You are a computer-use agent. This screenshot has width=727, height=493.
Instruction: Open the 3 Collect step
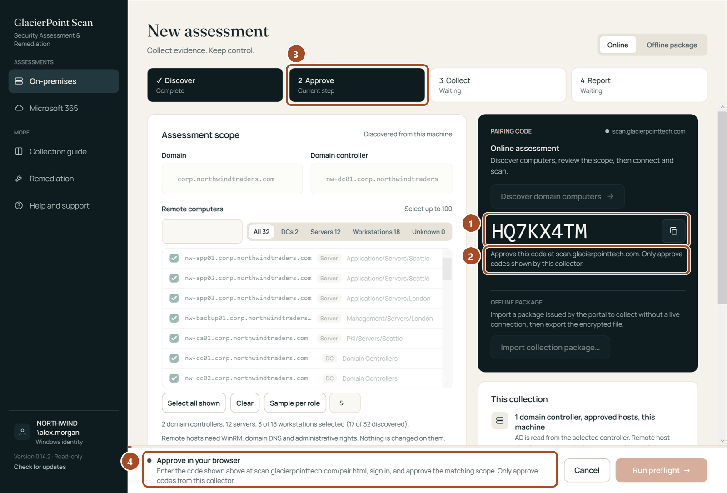coord(498,85)
